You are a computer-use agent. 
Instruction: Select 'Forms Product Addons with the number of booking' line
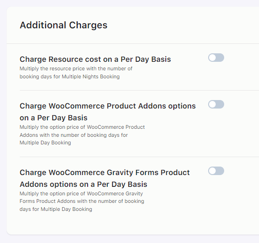pyautogui.click(x=82, y=201)
